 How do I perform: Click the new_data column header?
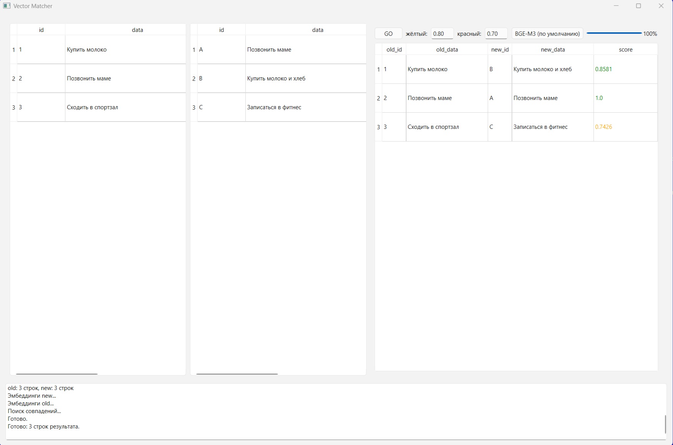pyautogui.click(x=553, y=50)
